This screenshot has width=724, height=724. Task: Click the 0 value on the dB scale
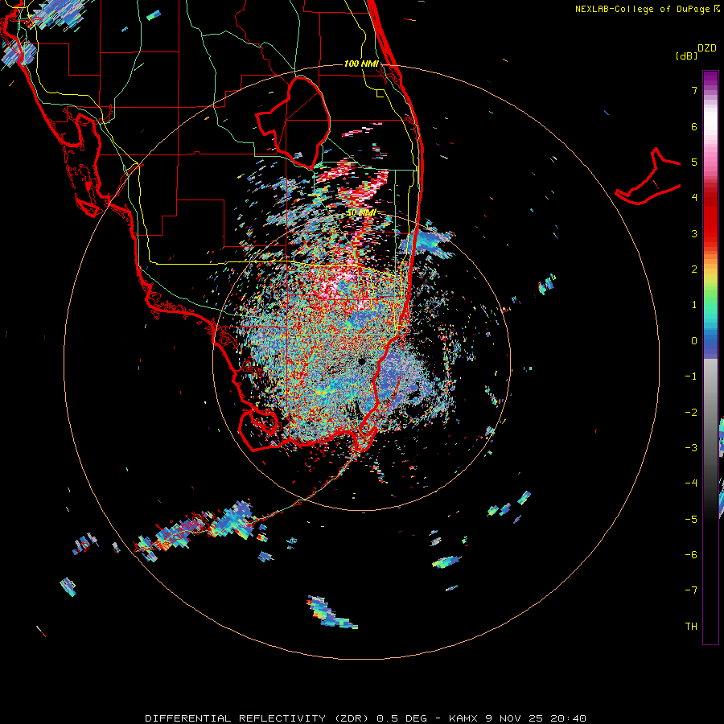point(694,341)
